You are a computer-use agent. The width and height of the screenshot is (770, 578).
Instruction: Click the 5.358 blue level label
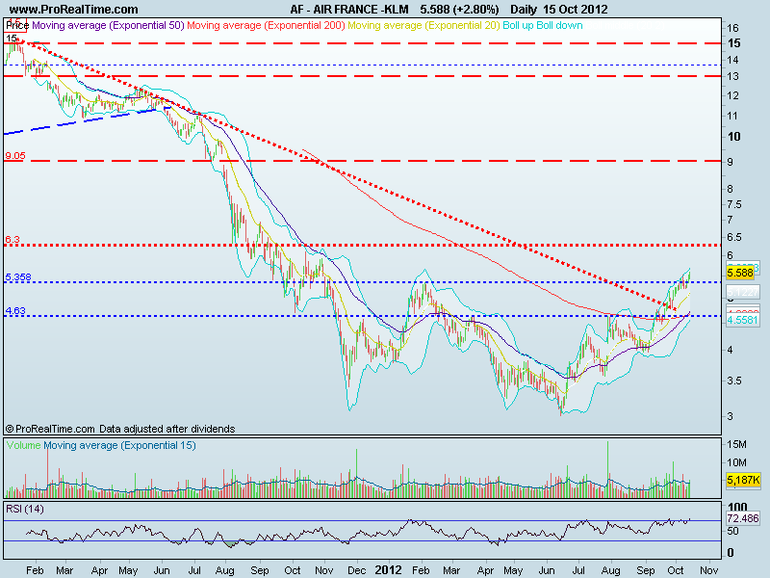[18, 277]
